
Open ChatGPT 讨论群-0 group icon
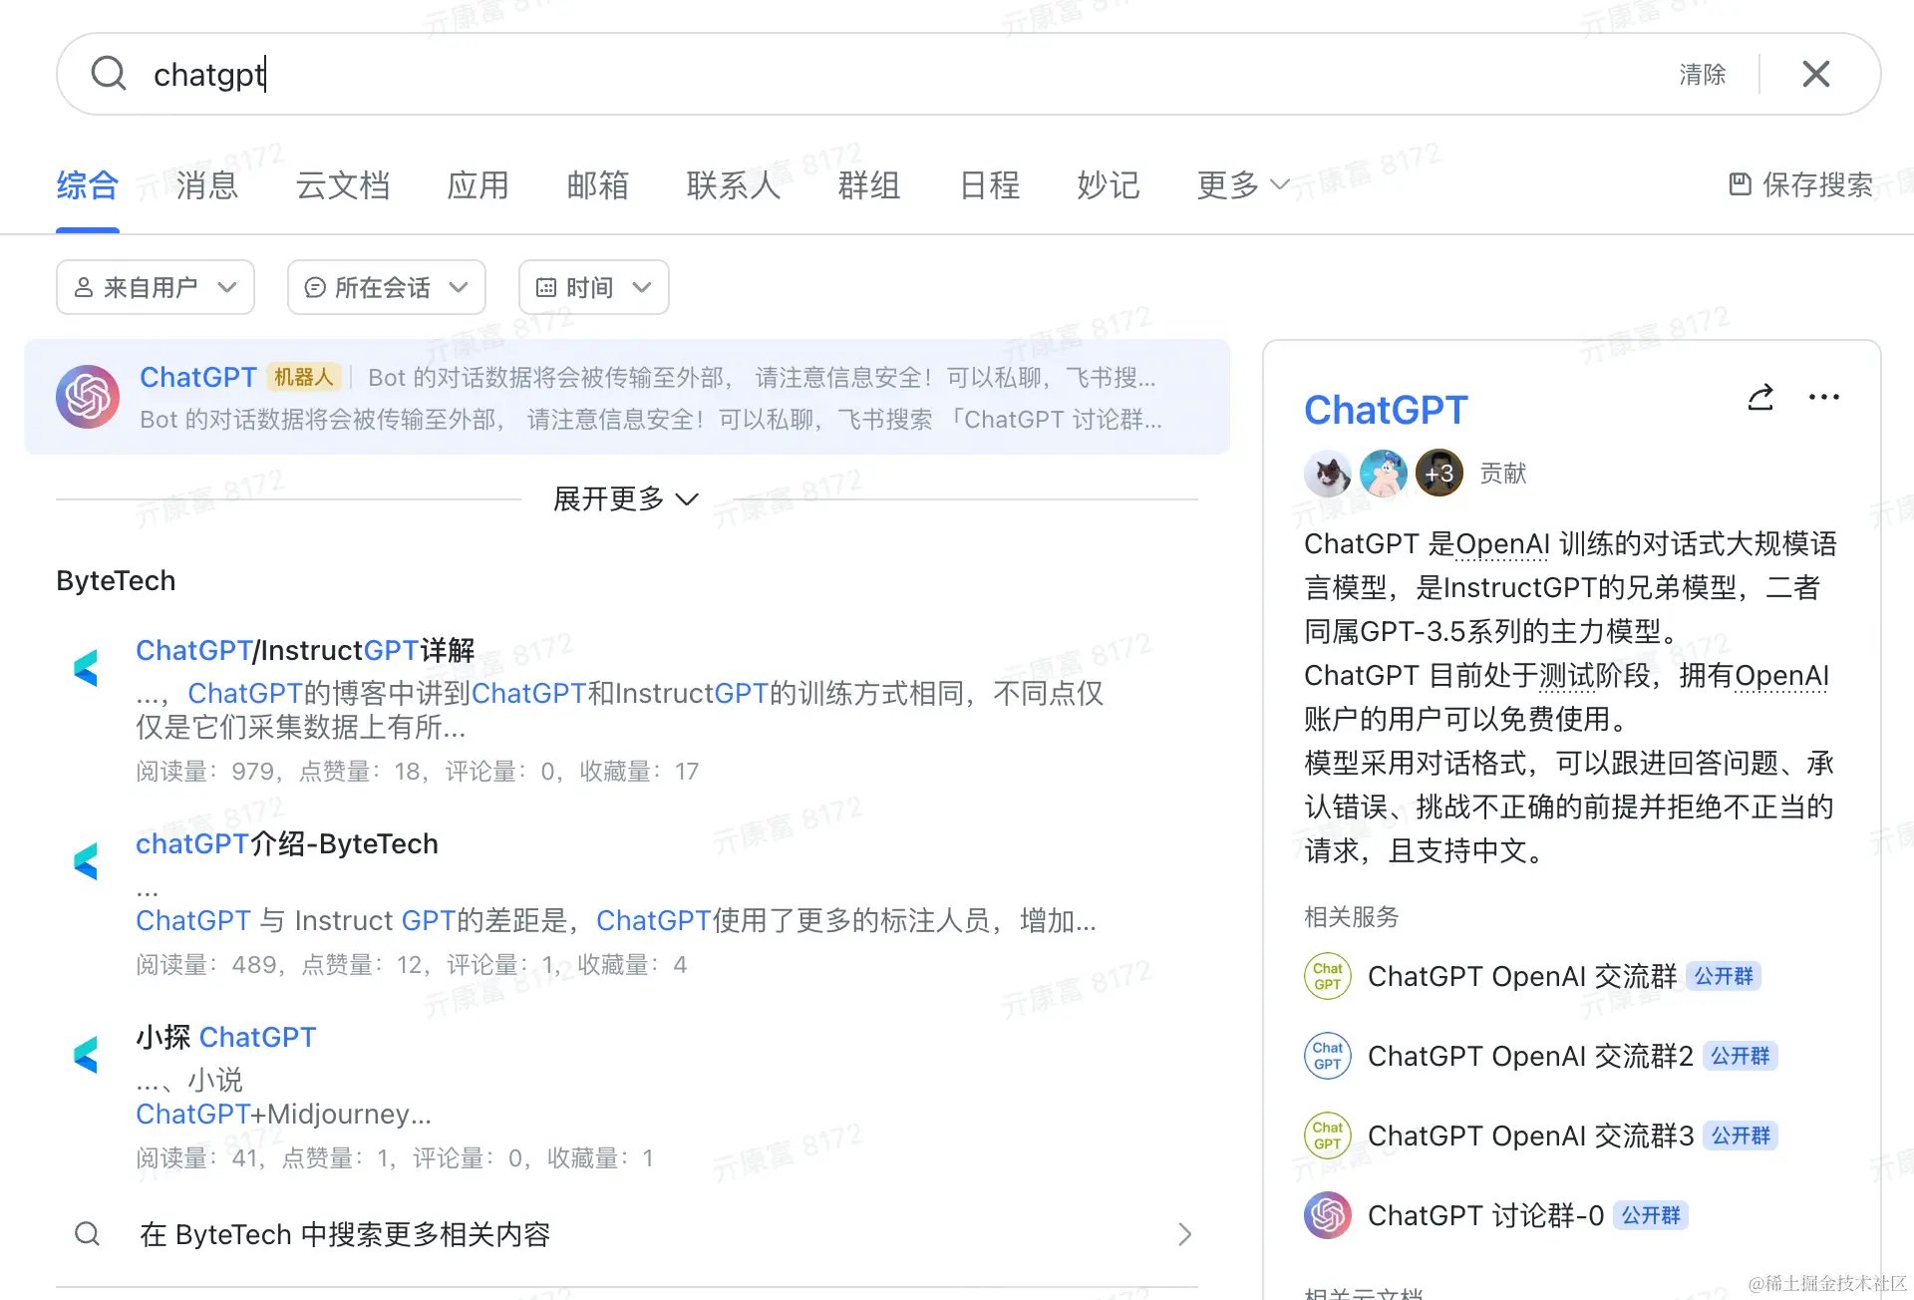(1327, 1215)
